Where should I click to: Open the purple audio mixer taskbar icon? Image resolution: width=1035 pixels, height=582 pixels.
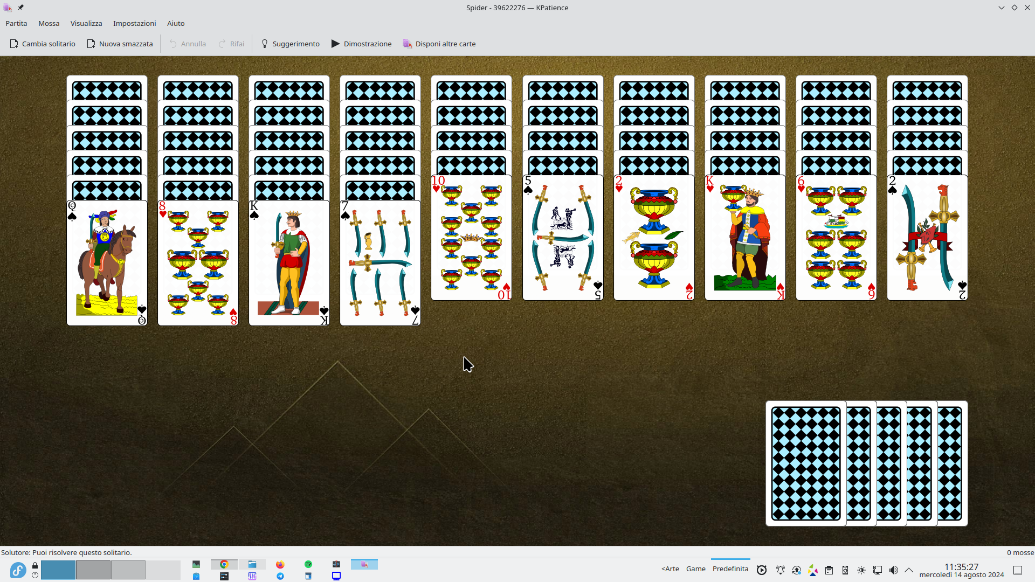252,576
